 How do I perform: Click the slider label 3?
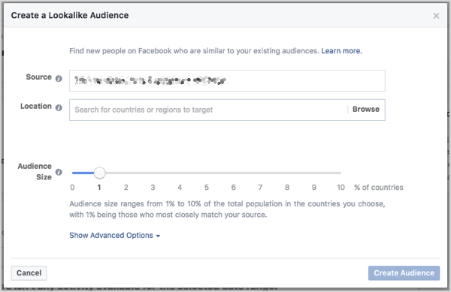153,188
